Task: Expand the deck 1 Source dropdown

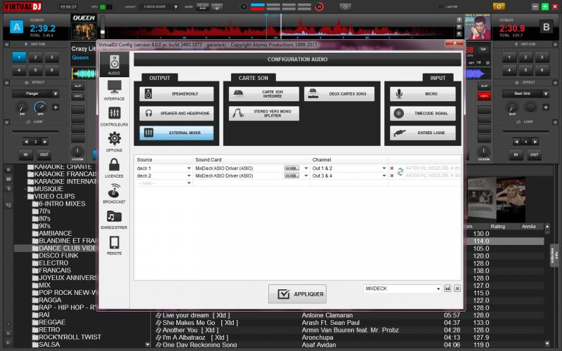Action: tap(188, 168)
